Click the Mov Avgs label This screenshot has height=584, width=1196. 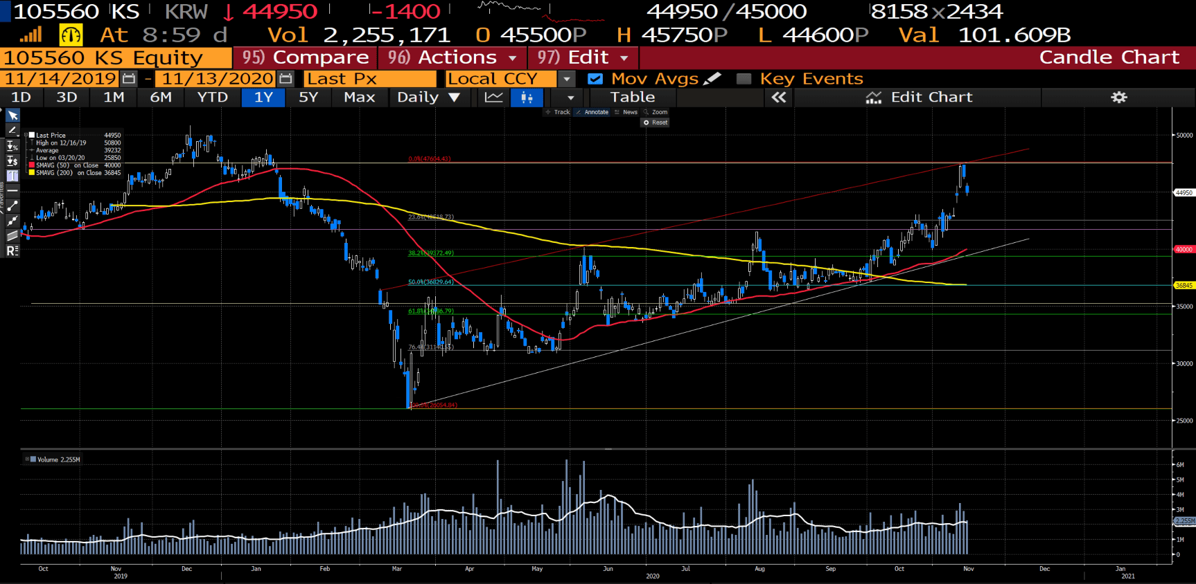[654, 79]
